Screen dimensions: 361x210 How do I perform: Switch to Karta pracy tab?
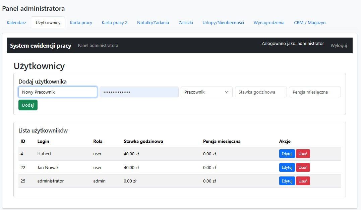[81, 22]
